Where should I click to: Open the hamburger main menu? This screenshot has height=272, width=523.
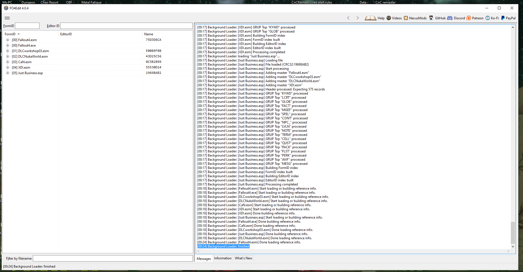click(7, 18)
